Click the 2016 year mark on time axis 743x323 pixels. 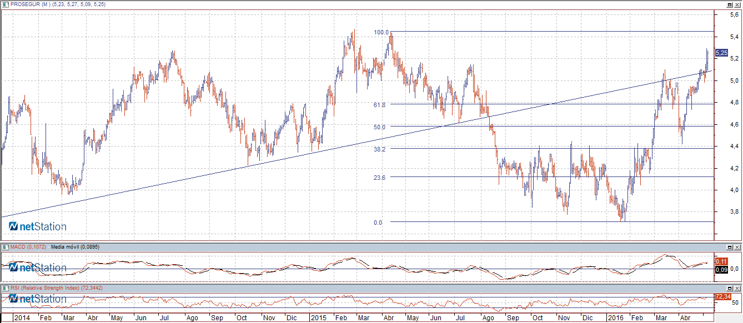tap(615, 318)
